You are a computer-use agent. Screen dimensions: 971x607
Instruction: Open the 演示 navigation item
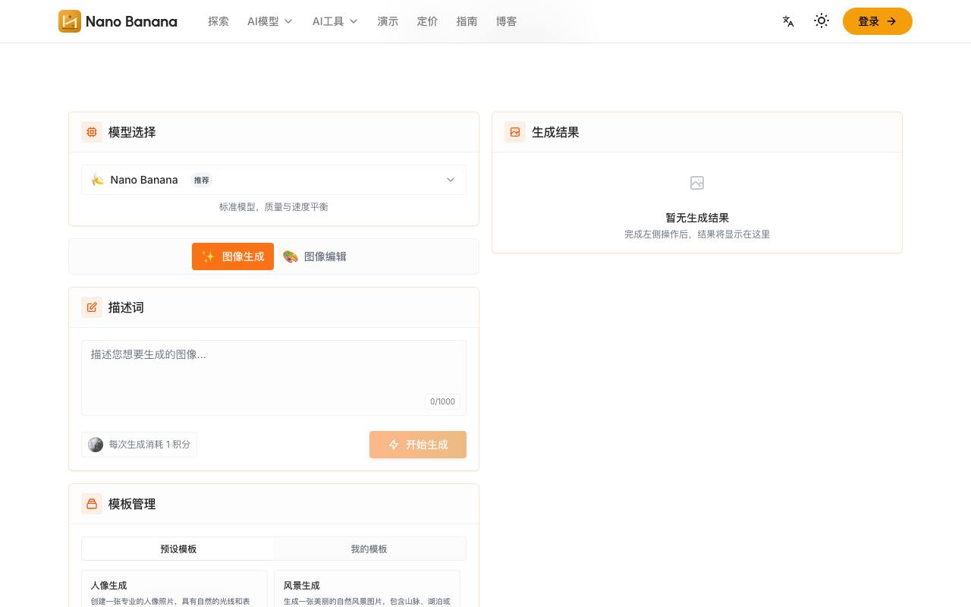coord(388,21)
